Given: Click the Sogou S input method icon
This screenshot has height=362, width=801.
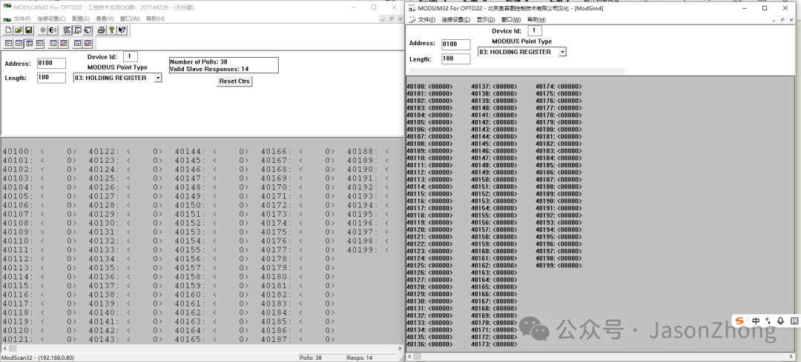Looking at the screenshot, I should 739,321.
